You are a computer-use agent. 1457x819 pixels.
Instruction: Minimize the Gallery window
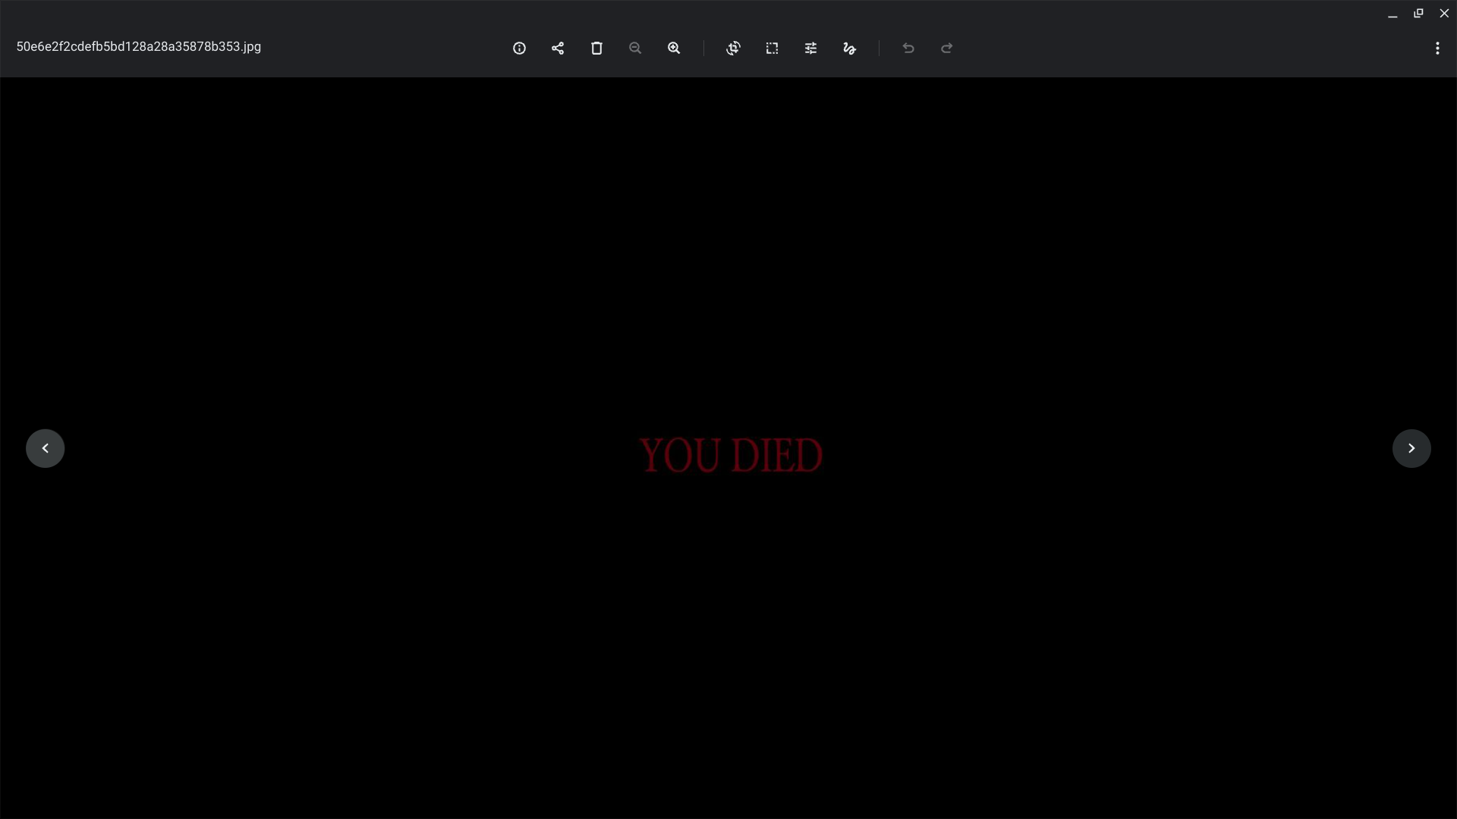click(x=1392, y=14)
